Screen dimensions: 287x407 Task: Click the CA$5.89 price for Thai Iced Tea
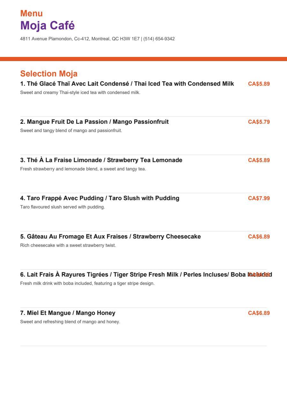pyautogui.click(x=259, y=84)
